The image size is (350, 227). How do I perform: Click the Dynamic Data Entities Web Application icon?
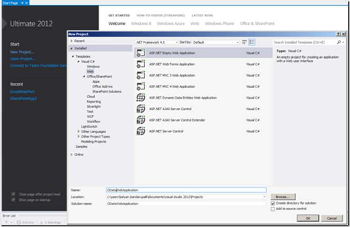pyautogui.click(x=141, y=98)
